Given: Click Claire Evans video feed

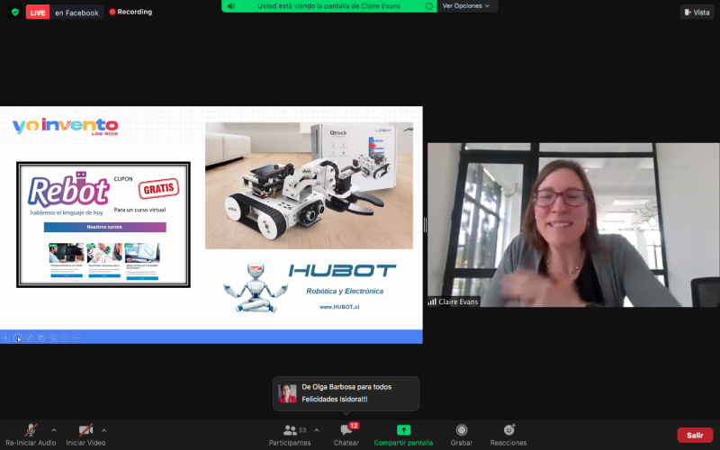Looking at the screenshot, I should [x=573, y=224].
